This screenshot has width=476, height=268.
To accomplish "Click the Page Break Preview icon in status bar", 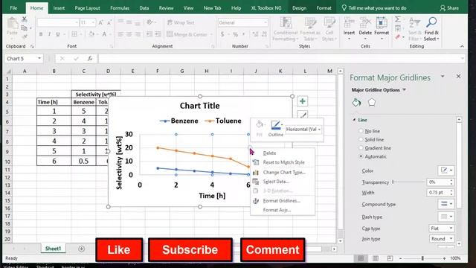I will pos(390,258).
